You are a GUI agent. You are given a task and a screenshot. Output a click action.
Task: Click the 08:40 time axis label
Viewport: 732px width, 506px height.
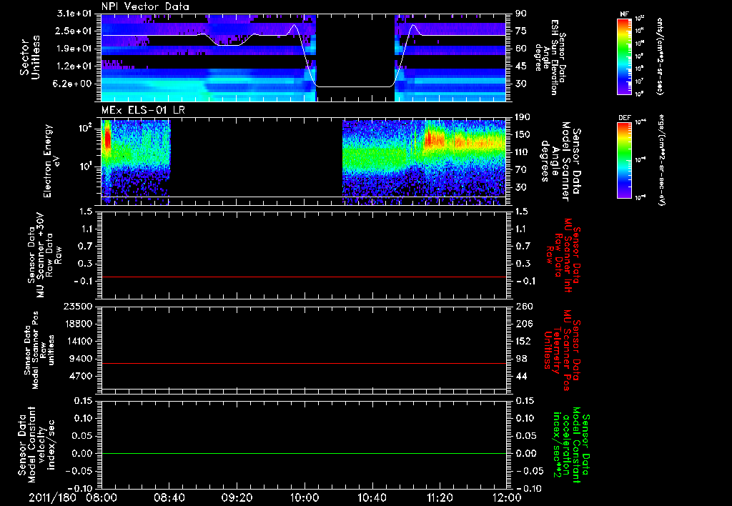click(x=169, y=497)
